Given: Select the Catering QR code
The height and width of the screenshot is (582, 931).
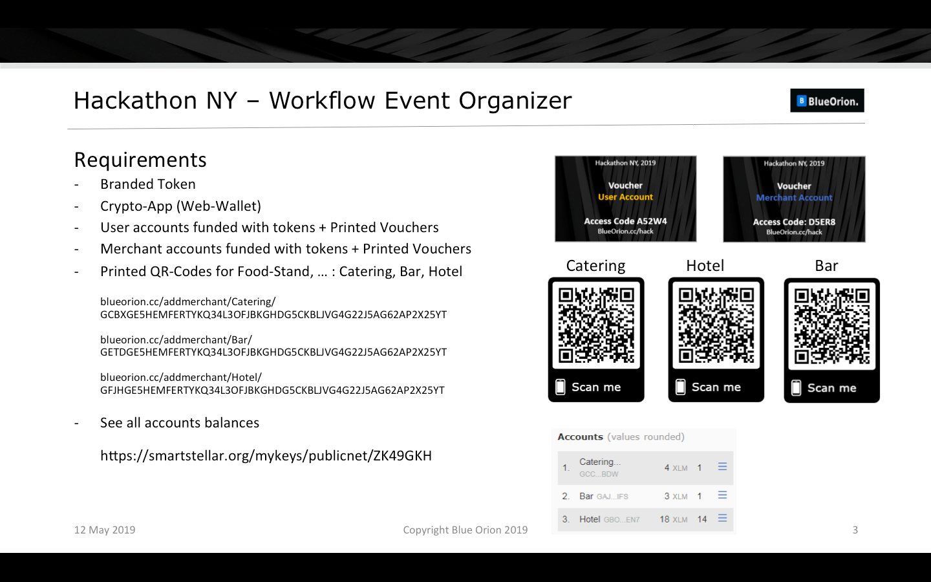Looking at the screenshot, I should click(596, 325).
